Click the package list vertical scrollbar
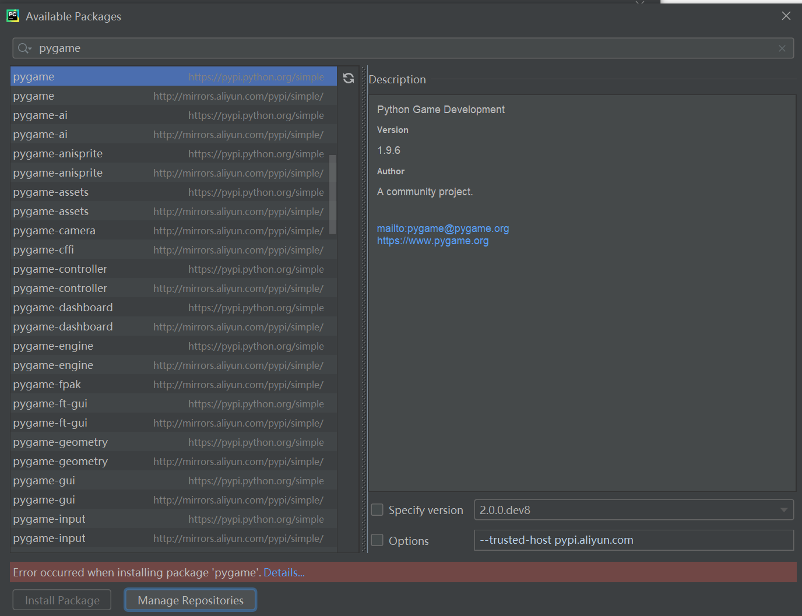Image resolution: width=802 pixels, height=616 pixels. click(333, 195)
